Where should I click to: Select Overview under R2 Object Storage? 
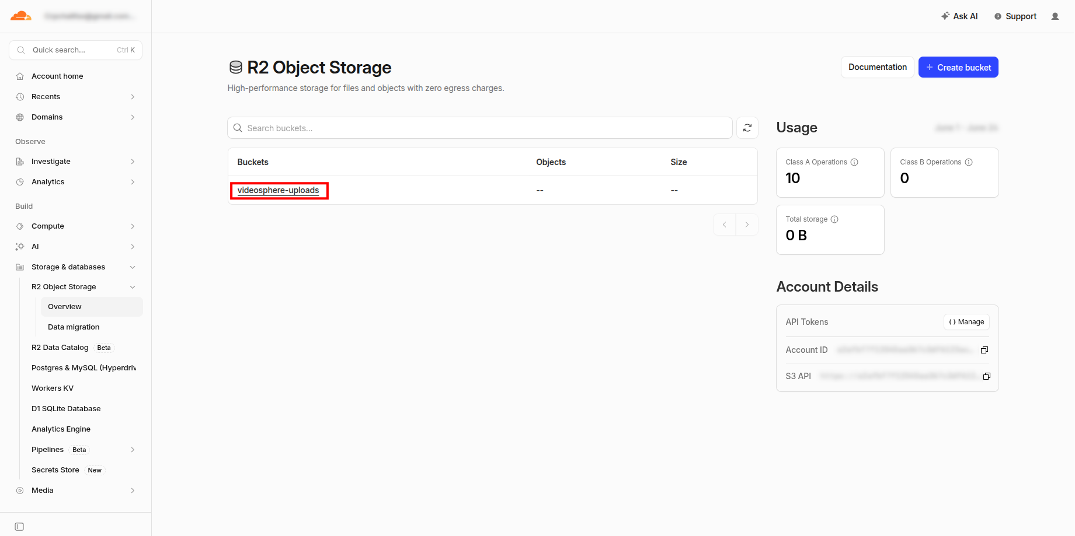pos(92,307)
